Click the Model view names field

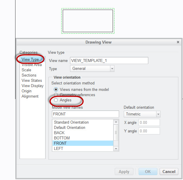[x=85, y=114]
